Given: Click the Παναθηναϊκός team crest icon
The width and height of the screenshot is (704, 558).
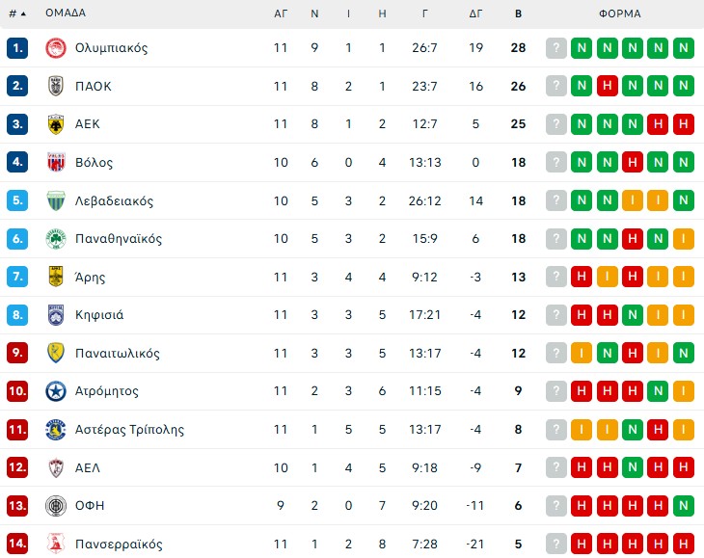Looking at the screenshot, I should (x=55, y=239).
